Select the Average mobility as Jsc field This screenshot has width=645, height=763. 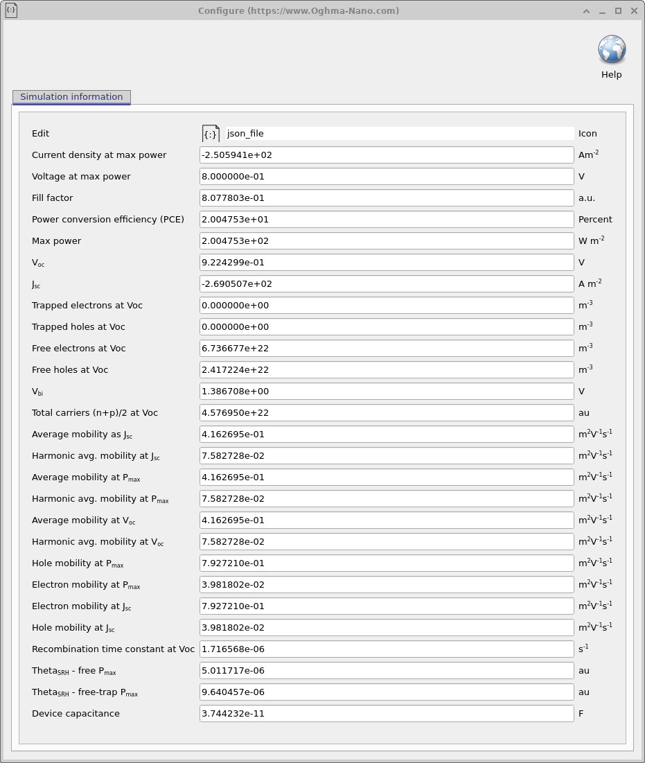click(x=387, y=434)
